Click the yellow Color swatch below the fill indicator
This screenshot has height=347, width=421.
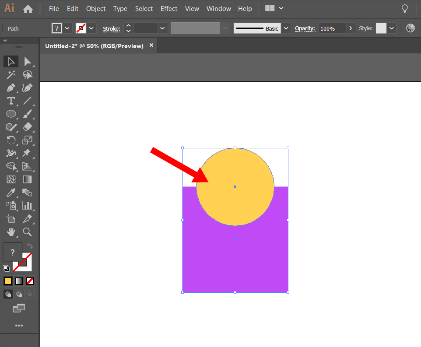[8, 281]
